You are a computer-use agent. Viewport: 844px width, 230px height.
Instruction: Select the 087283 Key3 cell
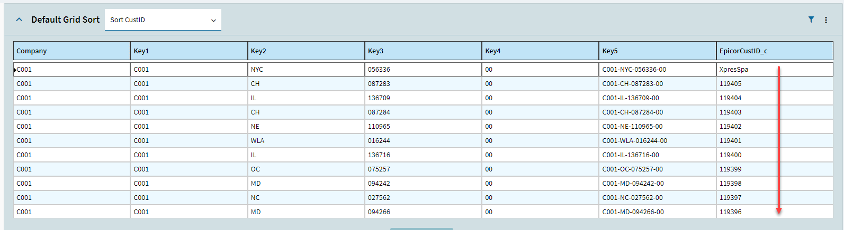[x=423, y=84]
